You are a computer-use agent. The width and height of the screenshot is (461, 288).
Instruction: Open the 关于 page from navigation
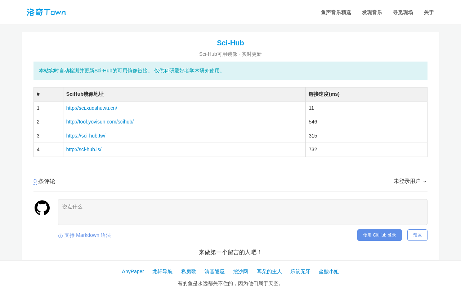[x=429, y=12]
